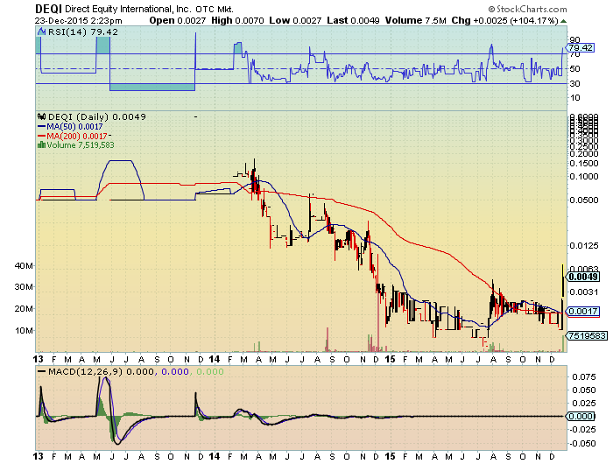Click the RSI line icon beside RSI(14)
This screenshot has height=464, width=613.
click(x=42, y=32)
